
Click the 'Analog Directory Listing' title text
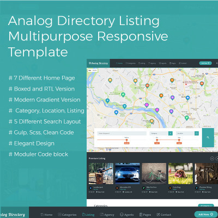[84, 21]
